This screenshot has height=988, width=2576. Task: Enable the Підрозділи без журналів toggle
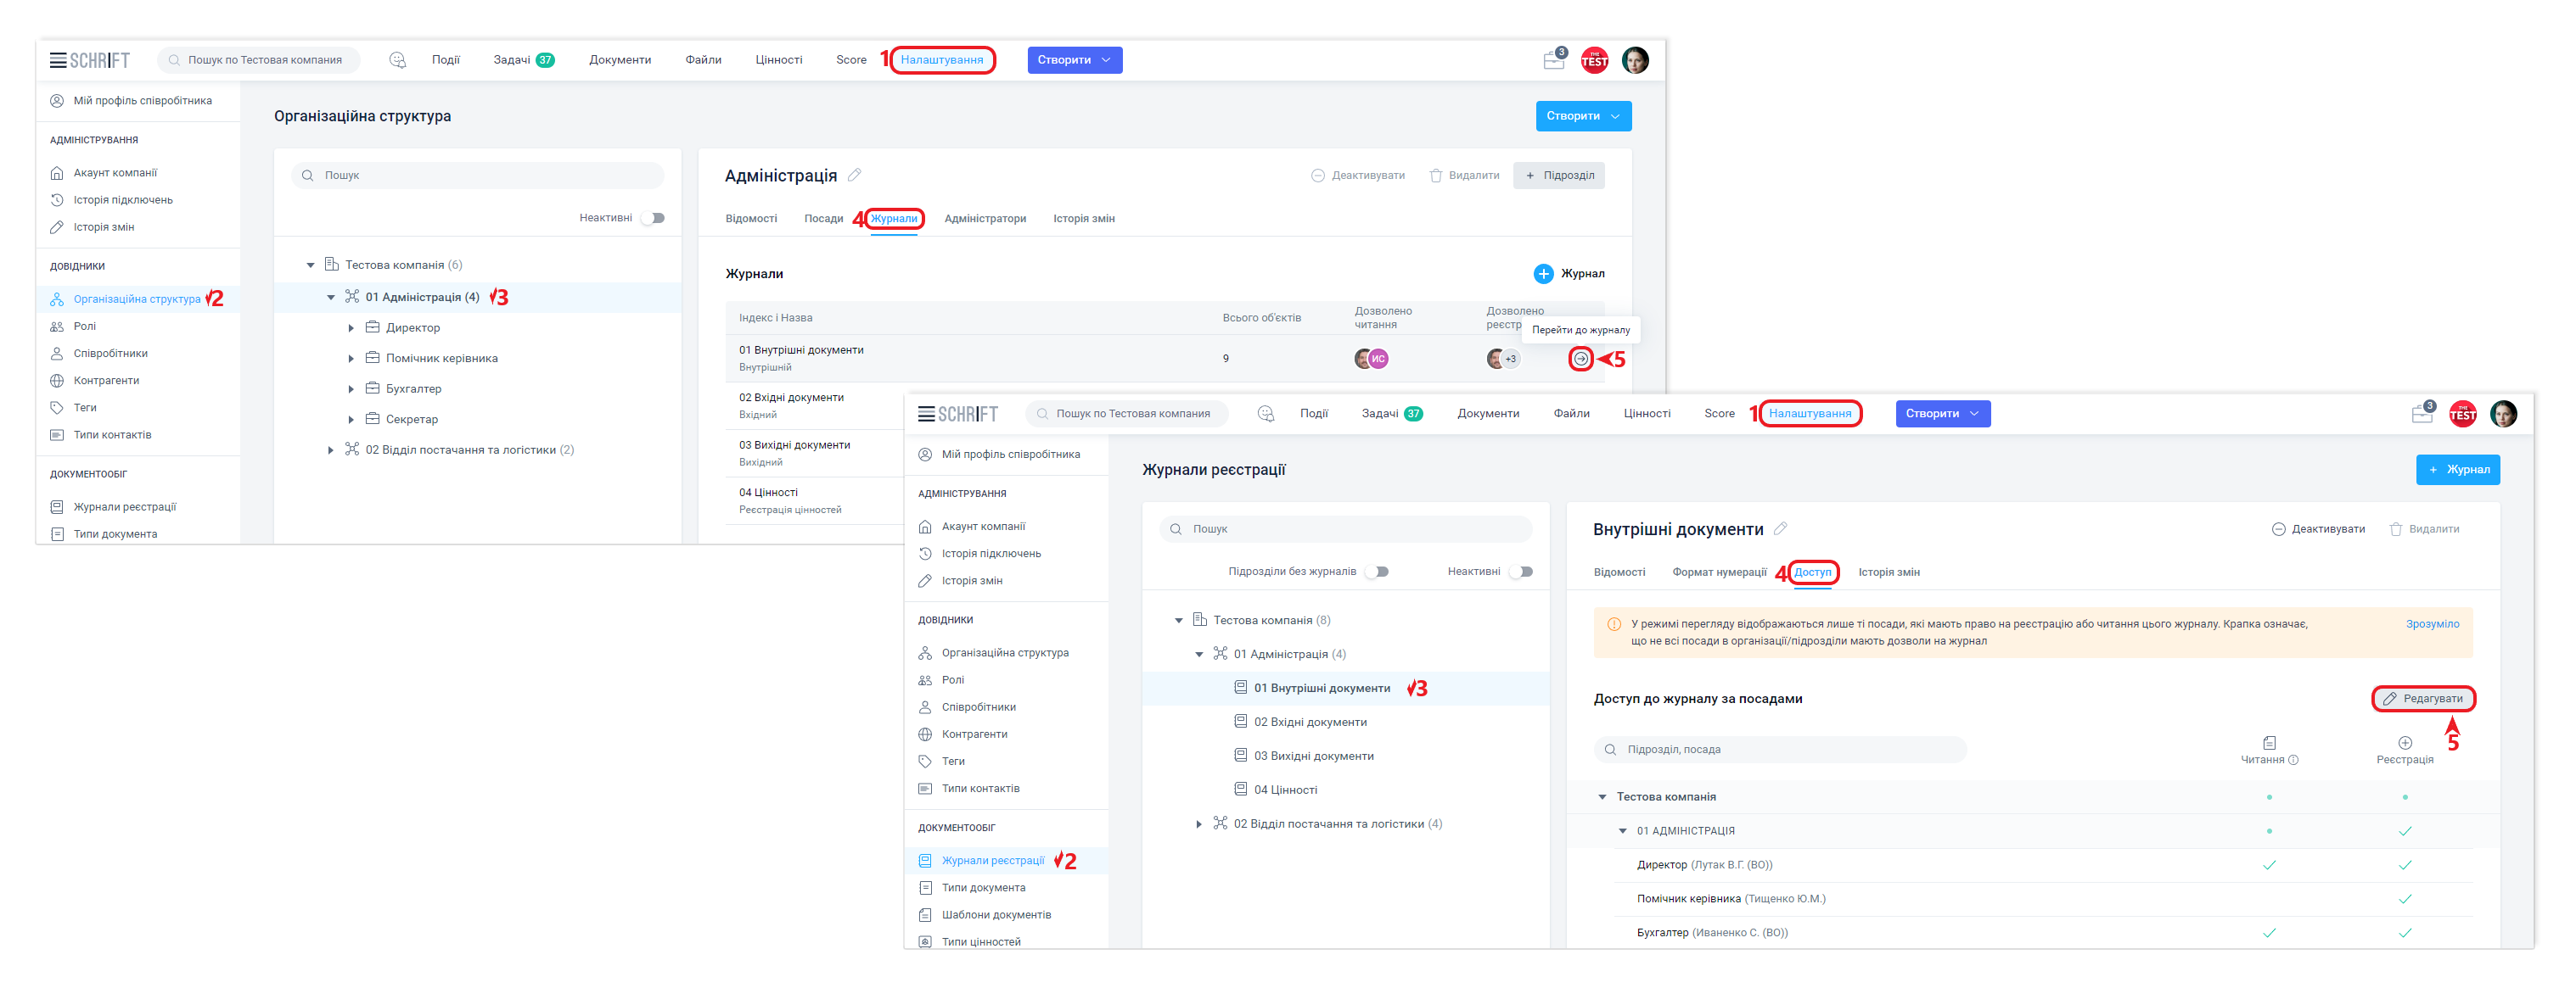coord(1377,572)
